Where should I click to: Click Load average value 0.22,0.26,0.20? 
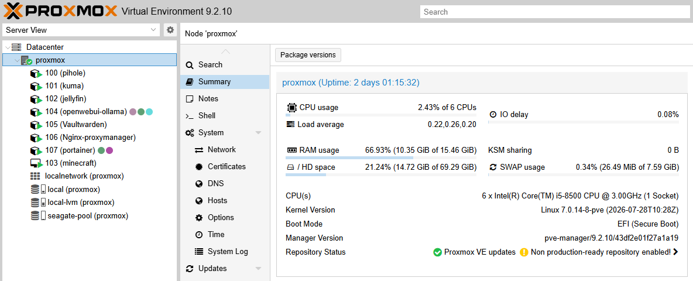coord(452,125)
